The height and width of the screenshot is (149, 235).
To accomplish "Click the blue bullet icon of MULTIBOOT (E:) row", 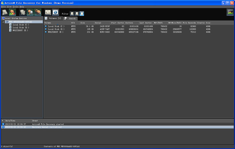I will click(46, 32).
